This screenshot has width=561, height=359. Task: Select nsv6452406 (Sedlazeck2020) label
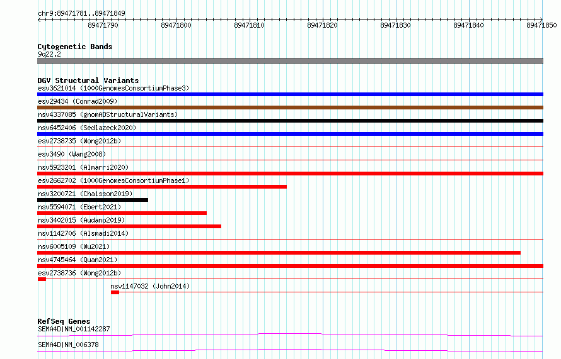point(87,128)
